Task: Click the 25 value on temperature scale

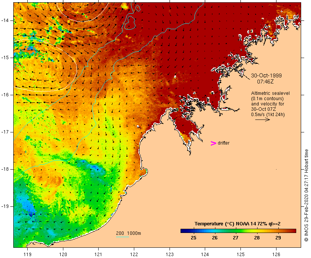Action: 193,238
